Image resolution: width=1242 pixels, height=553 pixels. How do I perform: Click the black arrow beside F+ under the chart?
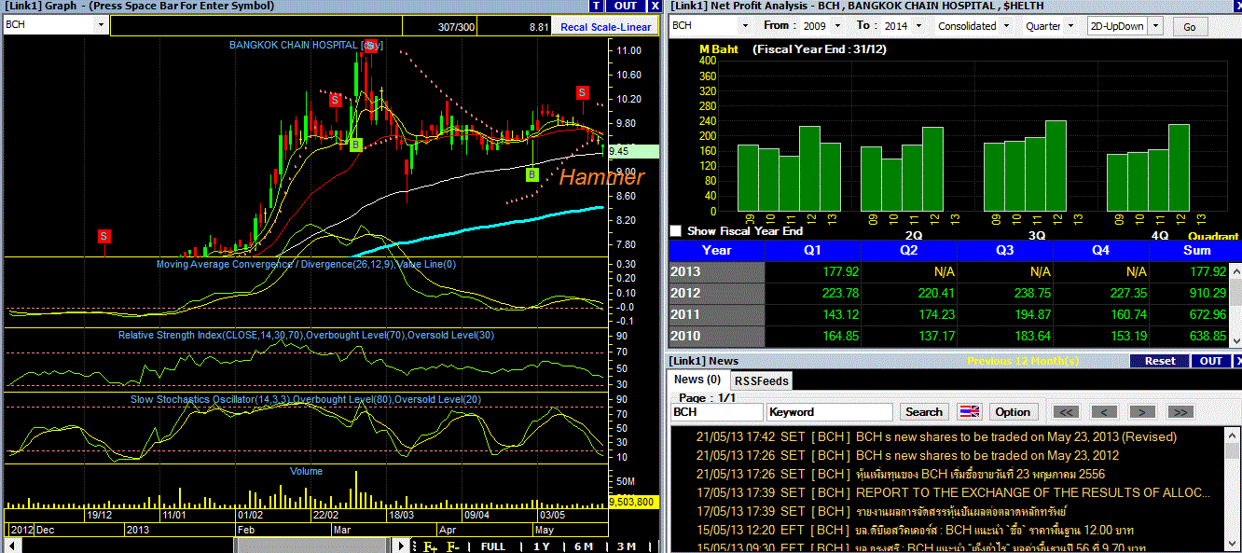click(x=401, y=546)
